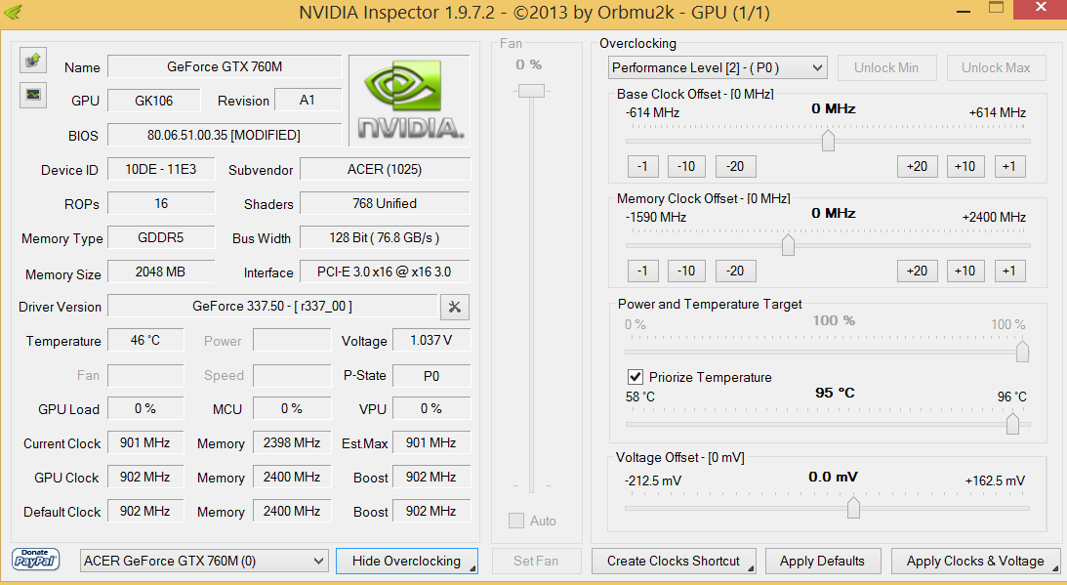
Task: Click Base Clock Offset +10 button
Action: click(x=964, y=166)
